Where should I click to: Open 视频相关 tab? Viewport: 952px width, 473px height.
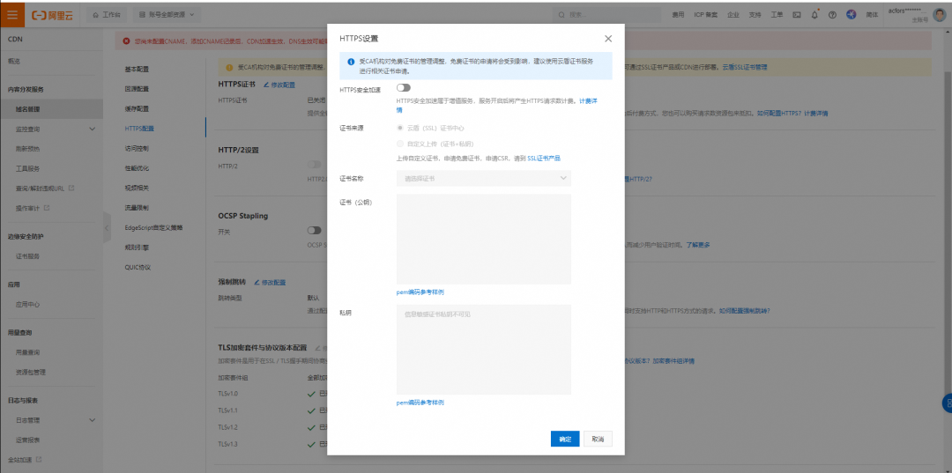137,188
